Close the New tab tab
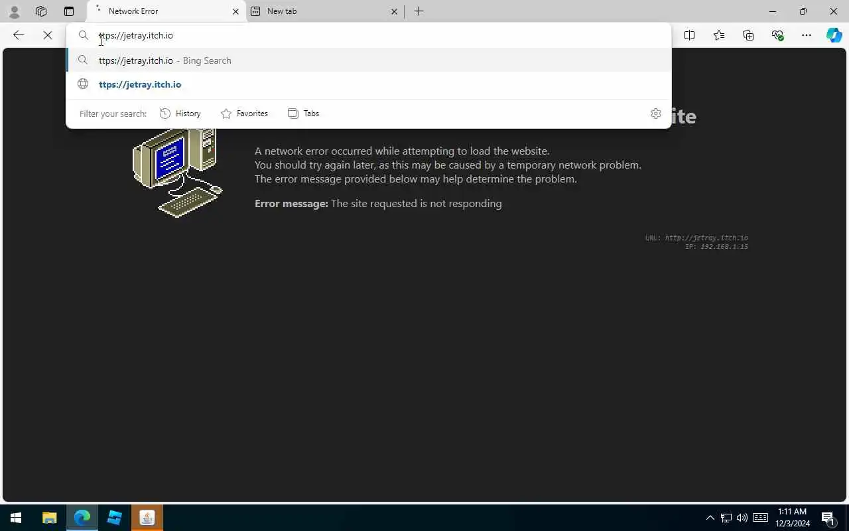The image size is (849, 531). click(394, 11)
